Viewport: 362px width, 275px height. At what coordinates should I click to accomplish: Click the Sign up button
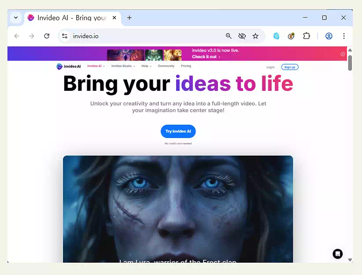(x=290, y=67)
